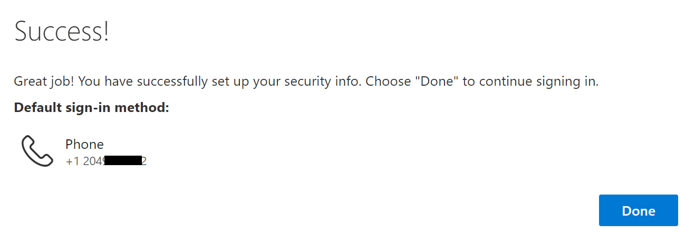
Task: Click the word "method:" in the bold label
Action: point(142,108)
